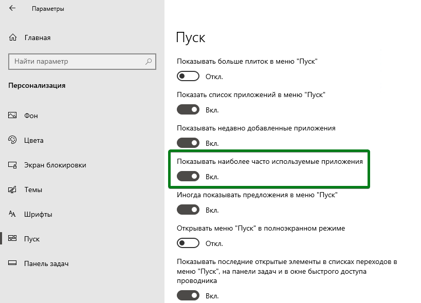
Task: Select the Темы brush icon
Action: [x=12, y=190]
